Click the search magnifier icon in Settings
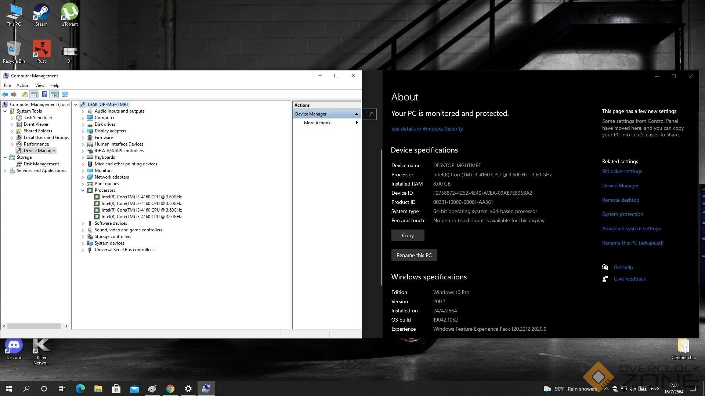Screen dimensions: 705x396 pyautogui.click(x=371, y=114)
